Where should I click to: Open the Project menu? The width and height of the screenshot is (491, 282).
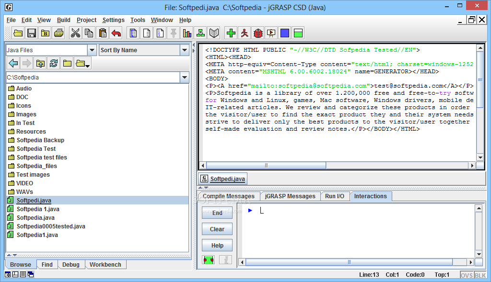(x=86, y=20)
